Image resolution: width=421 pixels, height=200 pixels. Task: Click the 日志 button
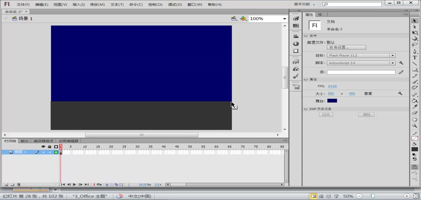(326, 114)
